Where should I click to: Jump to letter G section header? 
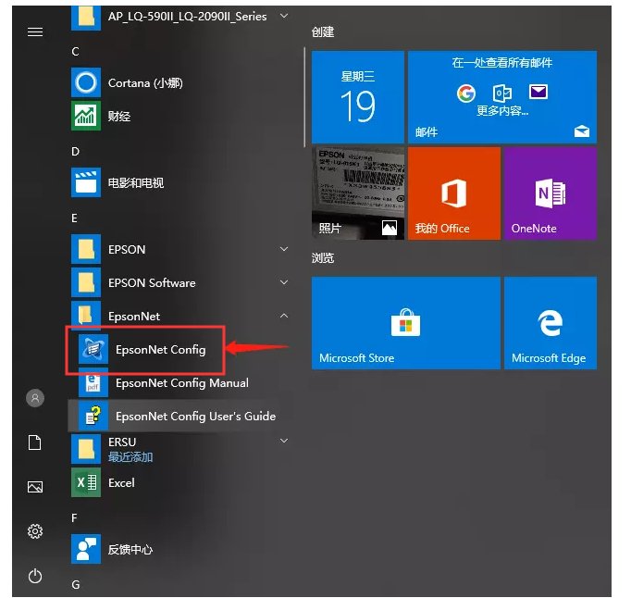point(76,584)
